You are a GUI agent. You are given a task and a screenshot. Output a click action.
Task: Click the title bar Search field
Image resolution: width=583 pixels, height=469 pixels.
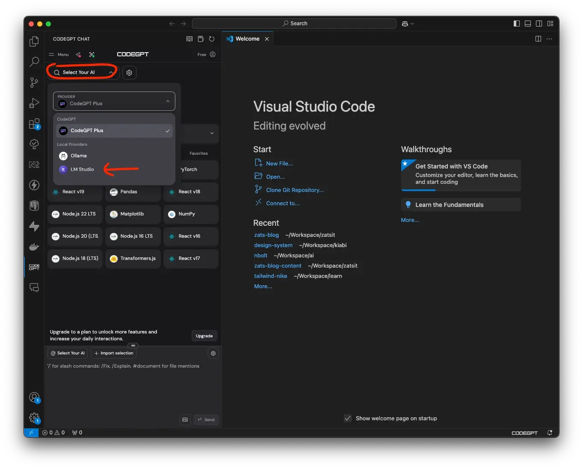pos(294,24)
